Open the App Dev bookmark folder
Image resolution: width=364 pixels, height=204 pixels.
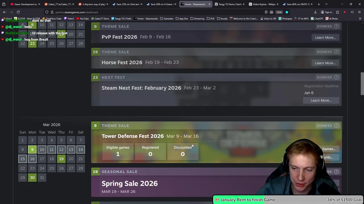[182, 19]
